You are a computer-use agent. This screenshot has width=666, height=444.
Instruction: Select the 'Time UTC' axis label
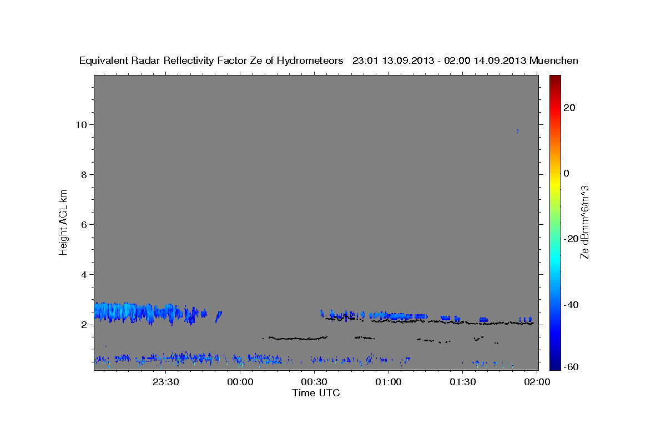click(x=316, y=393)
